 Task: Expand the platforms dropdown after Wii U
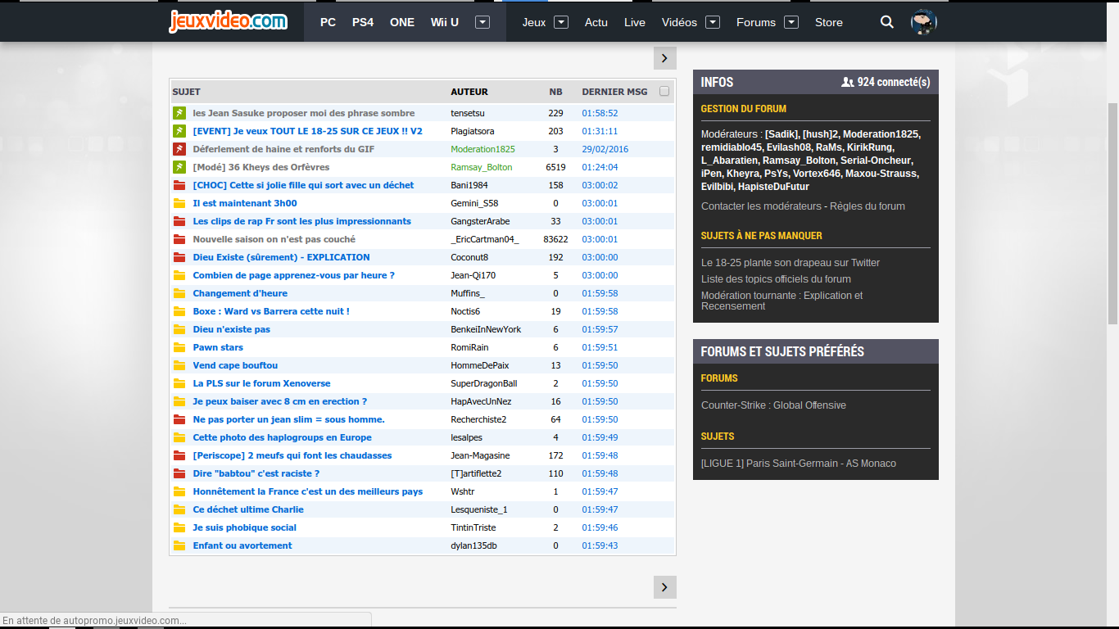click(482, 22)
